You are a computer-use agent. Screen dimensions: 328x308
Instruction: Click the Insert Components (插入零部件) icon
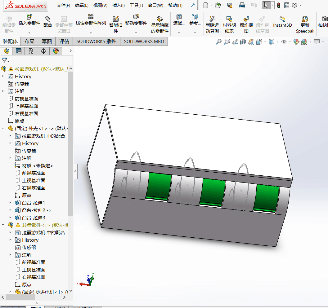(29, 17)
